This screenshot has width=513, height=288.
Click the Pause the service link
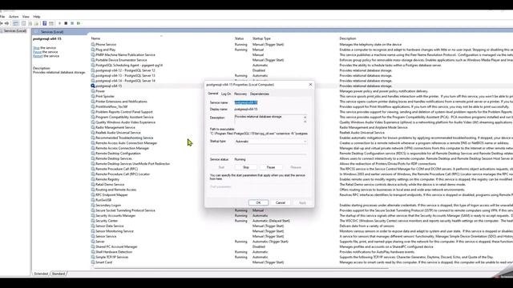pos(37,52)
